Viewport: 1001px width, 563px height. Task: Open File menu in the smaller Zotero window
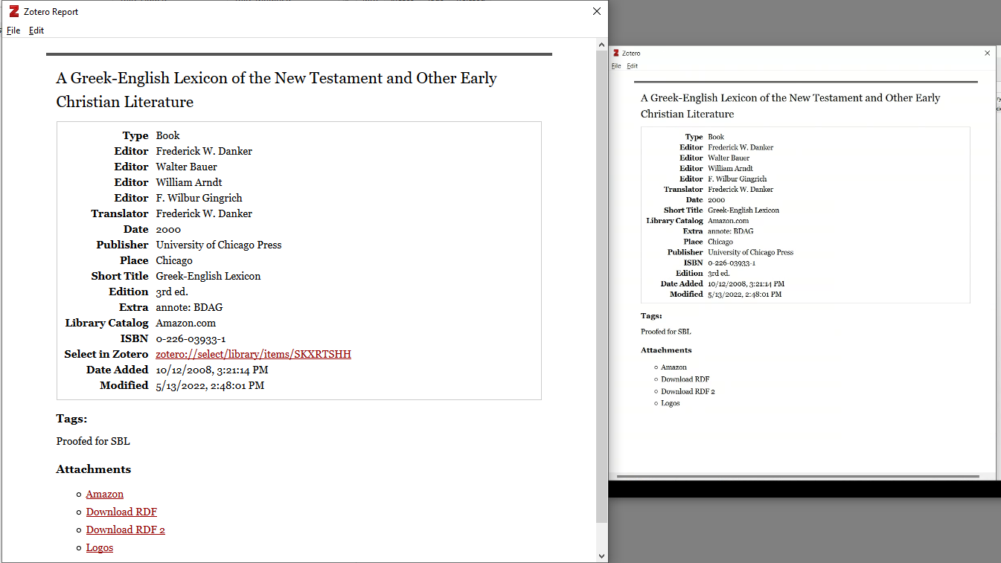pyautogui.click(x=616, y=66)
